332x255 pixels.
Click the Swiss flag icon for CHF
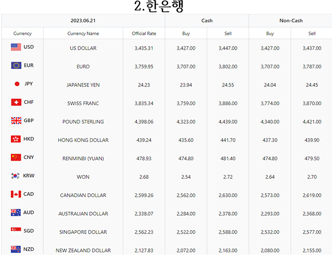click(16, 102)
